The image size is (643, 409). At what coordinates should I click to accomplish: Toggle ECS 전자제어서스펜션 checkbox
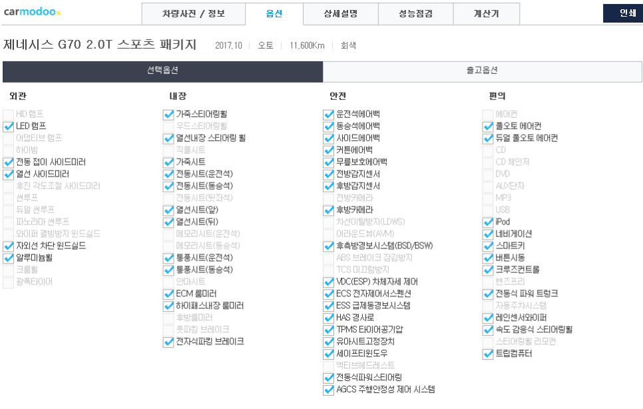click(x=328, y=294)
